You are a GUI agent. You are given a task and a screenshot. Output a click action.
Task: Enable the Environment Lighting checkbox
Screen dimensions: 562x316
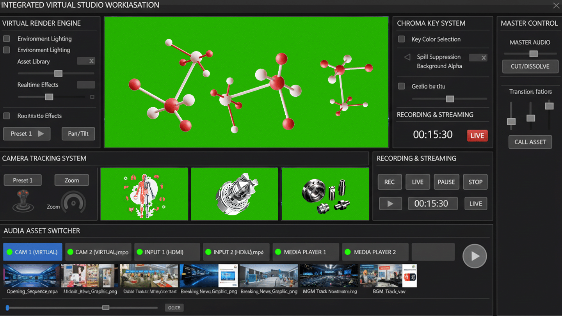pyautogui.click(x=6, y=39)
